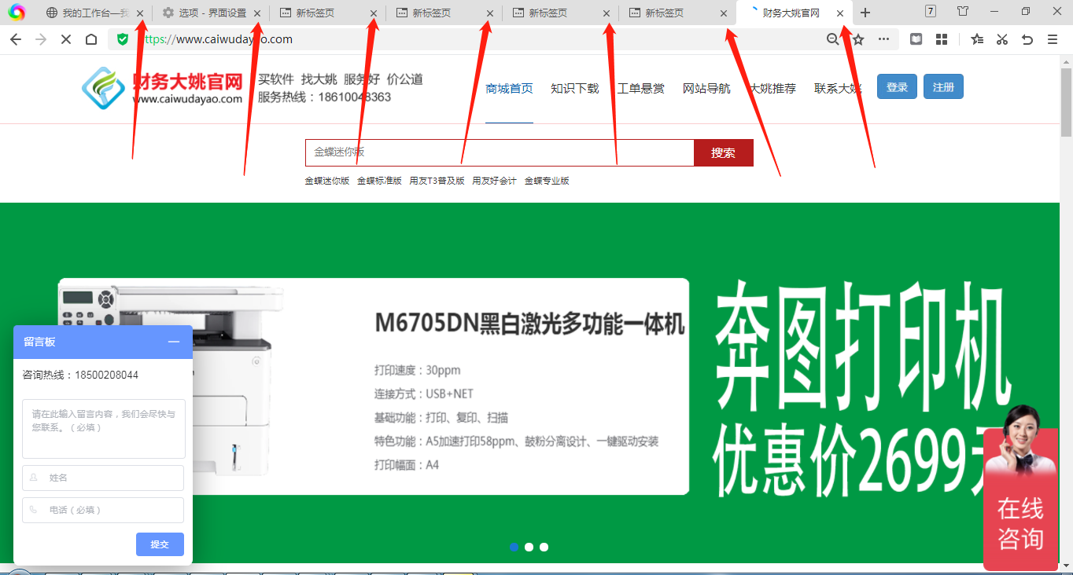Click 金蝶标准版 suggestion link
This screenshot has height=575, width=1073.
click(x=379, y=181)
